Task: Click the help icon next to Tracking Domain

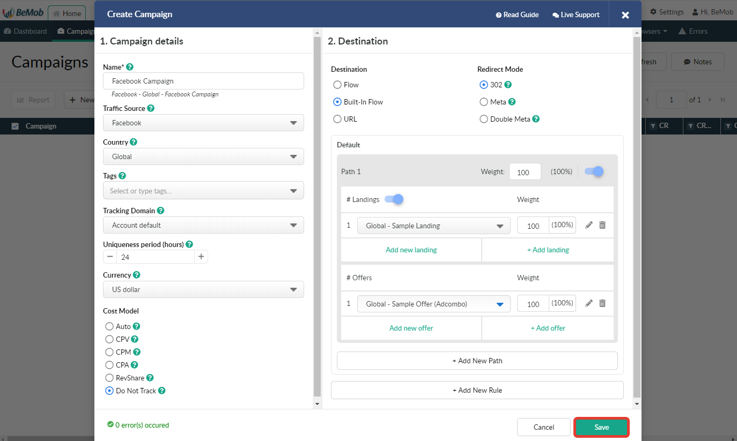Action: 160,211
